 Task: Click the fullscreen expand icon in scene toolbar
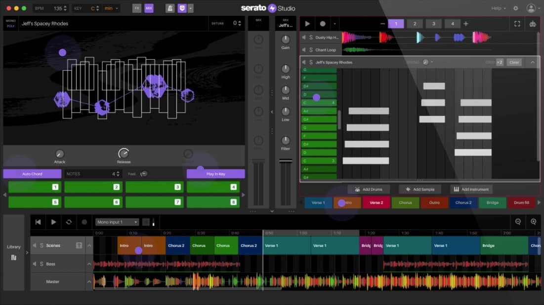[x=517, y=24]
